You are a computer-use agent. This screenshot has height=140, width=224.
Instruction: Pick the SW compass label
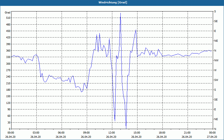216,80
